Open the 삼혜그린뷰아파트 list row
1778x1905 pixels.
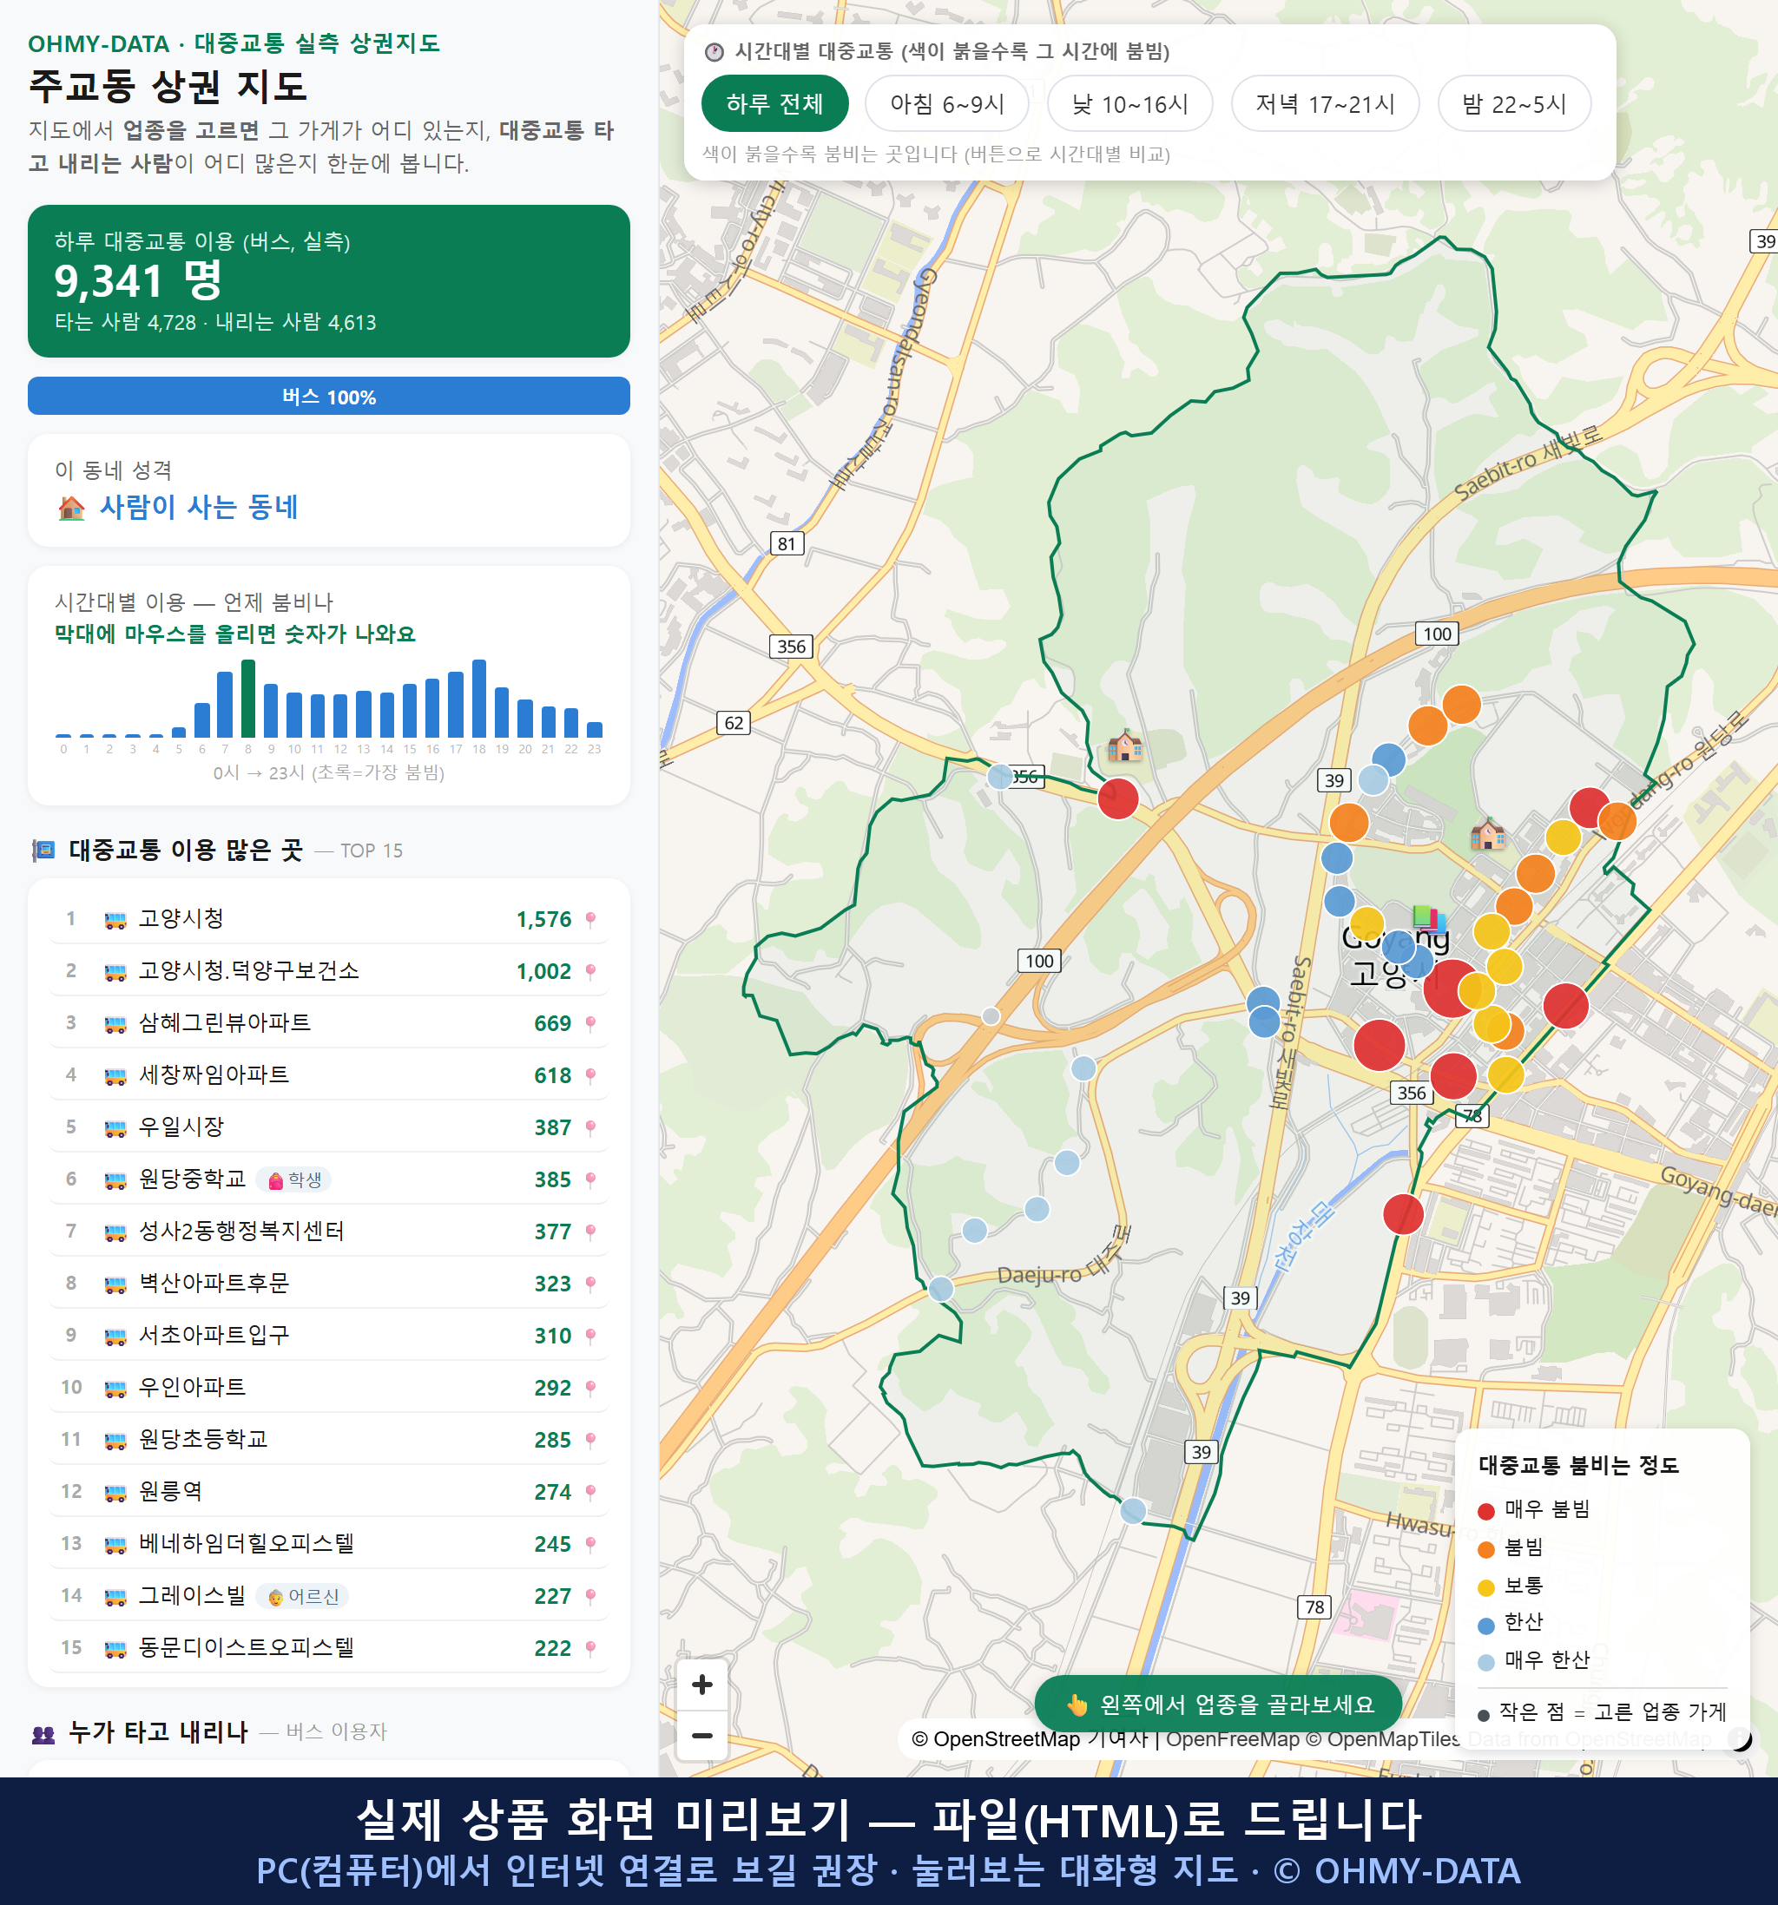(328, 1023)
